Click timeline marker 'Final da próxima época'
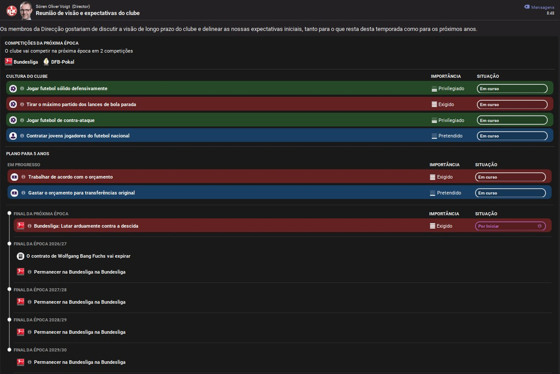 tap(9, 213)
